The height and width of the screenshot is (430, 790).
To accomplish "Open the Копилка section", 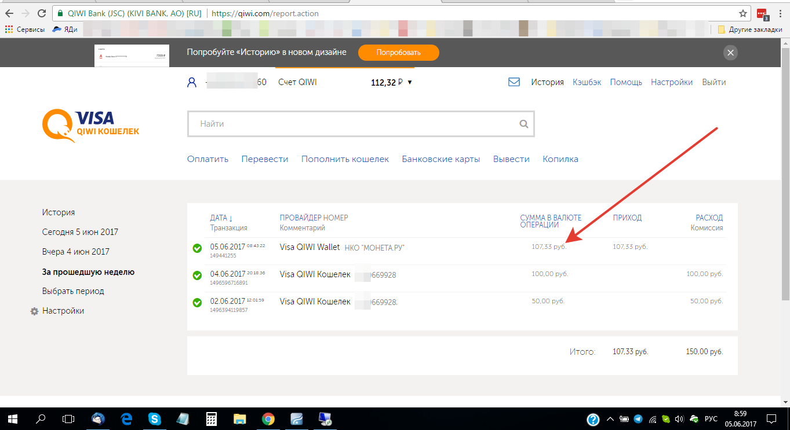I will [x=560, y=159].
